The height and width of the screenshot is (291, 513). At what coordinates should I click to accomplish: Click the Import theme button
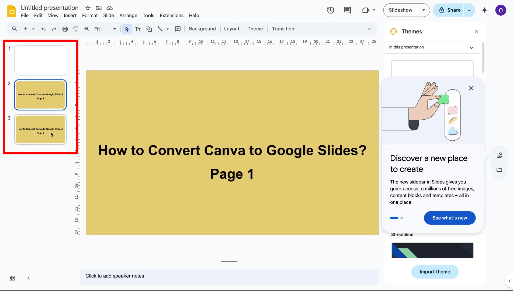(435, 272)
